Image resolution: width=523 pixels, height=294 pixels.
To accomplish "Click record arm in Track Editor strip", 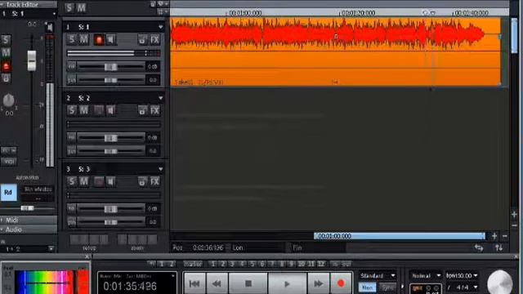I will [x=6, y=66].
